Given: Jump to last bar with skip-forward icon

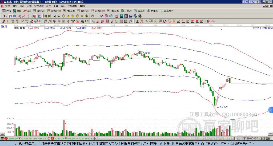Looking at the screenshot, I should 50,16.
